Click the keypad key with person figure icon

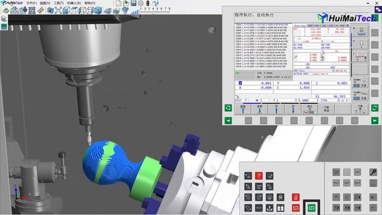(280, 197)
